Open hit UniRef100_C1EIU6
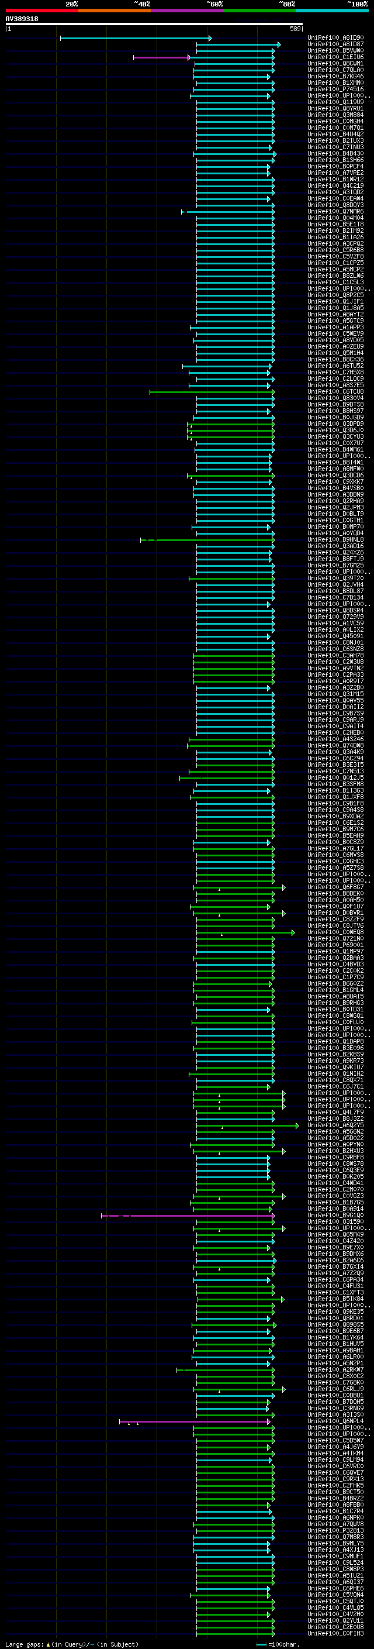 click(x=335, y=57)
